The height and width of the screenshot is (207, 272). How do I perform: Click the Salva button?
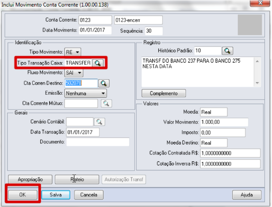56,195
